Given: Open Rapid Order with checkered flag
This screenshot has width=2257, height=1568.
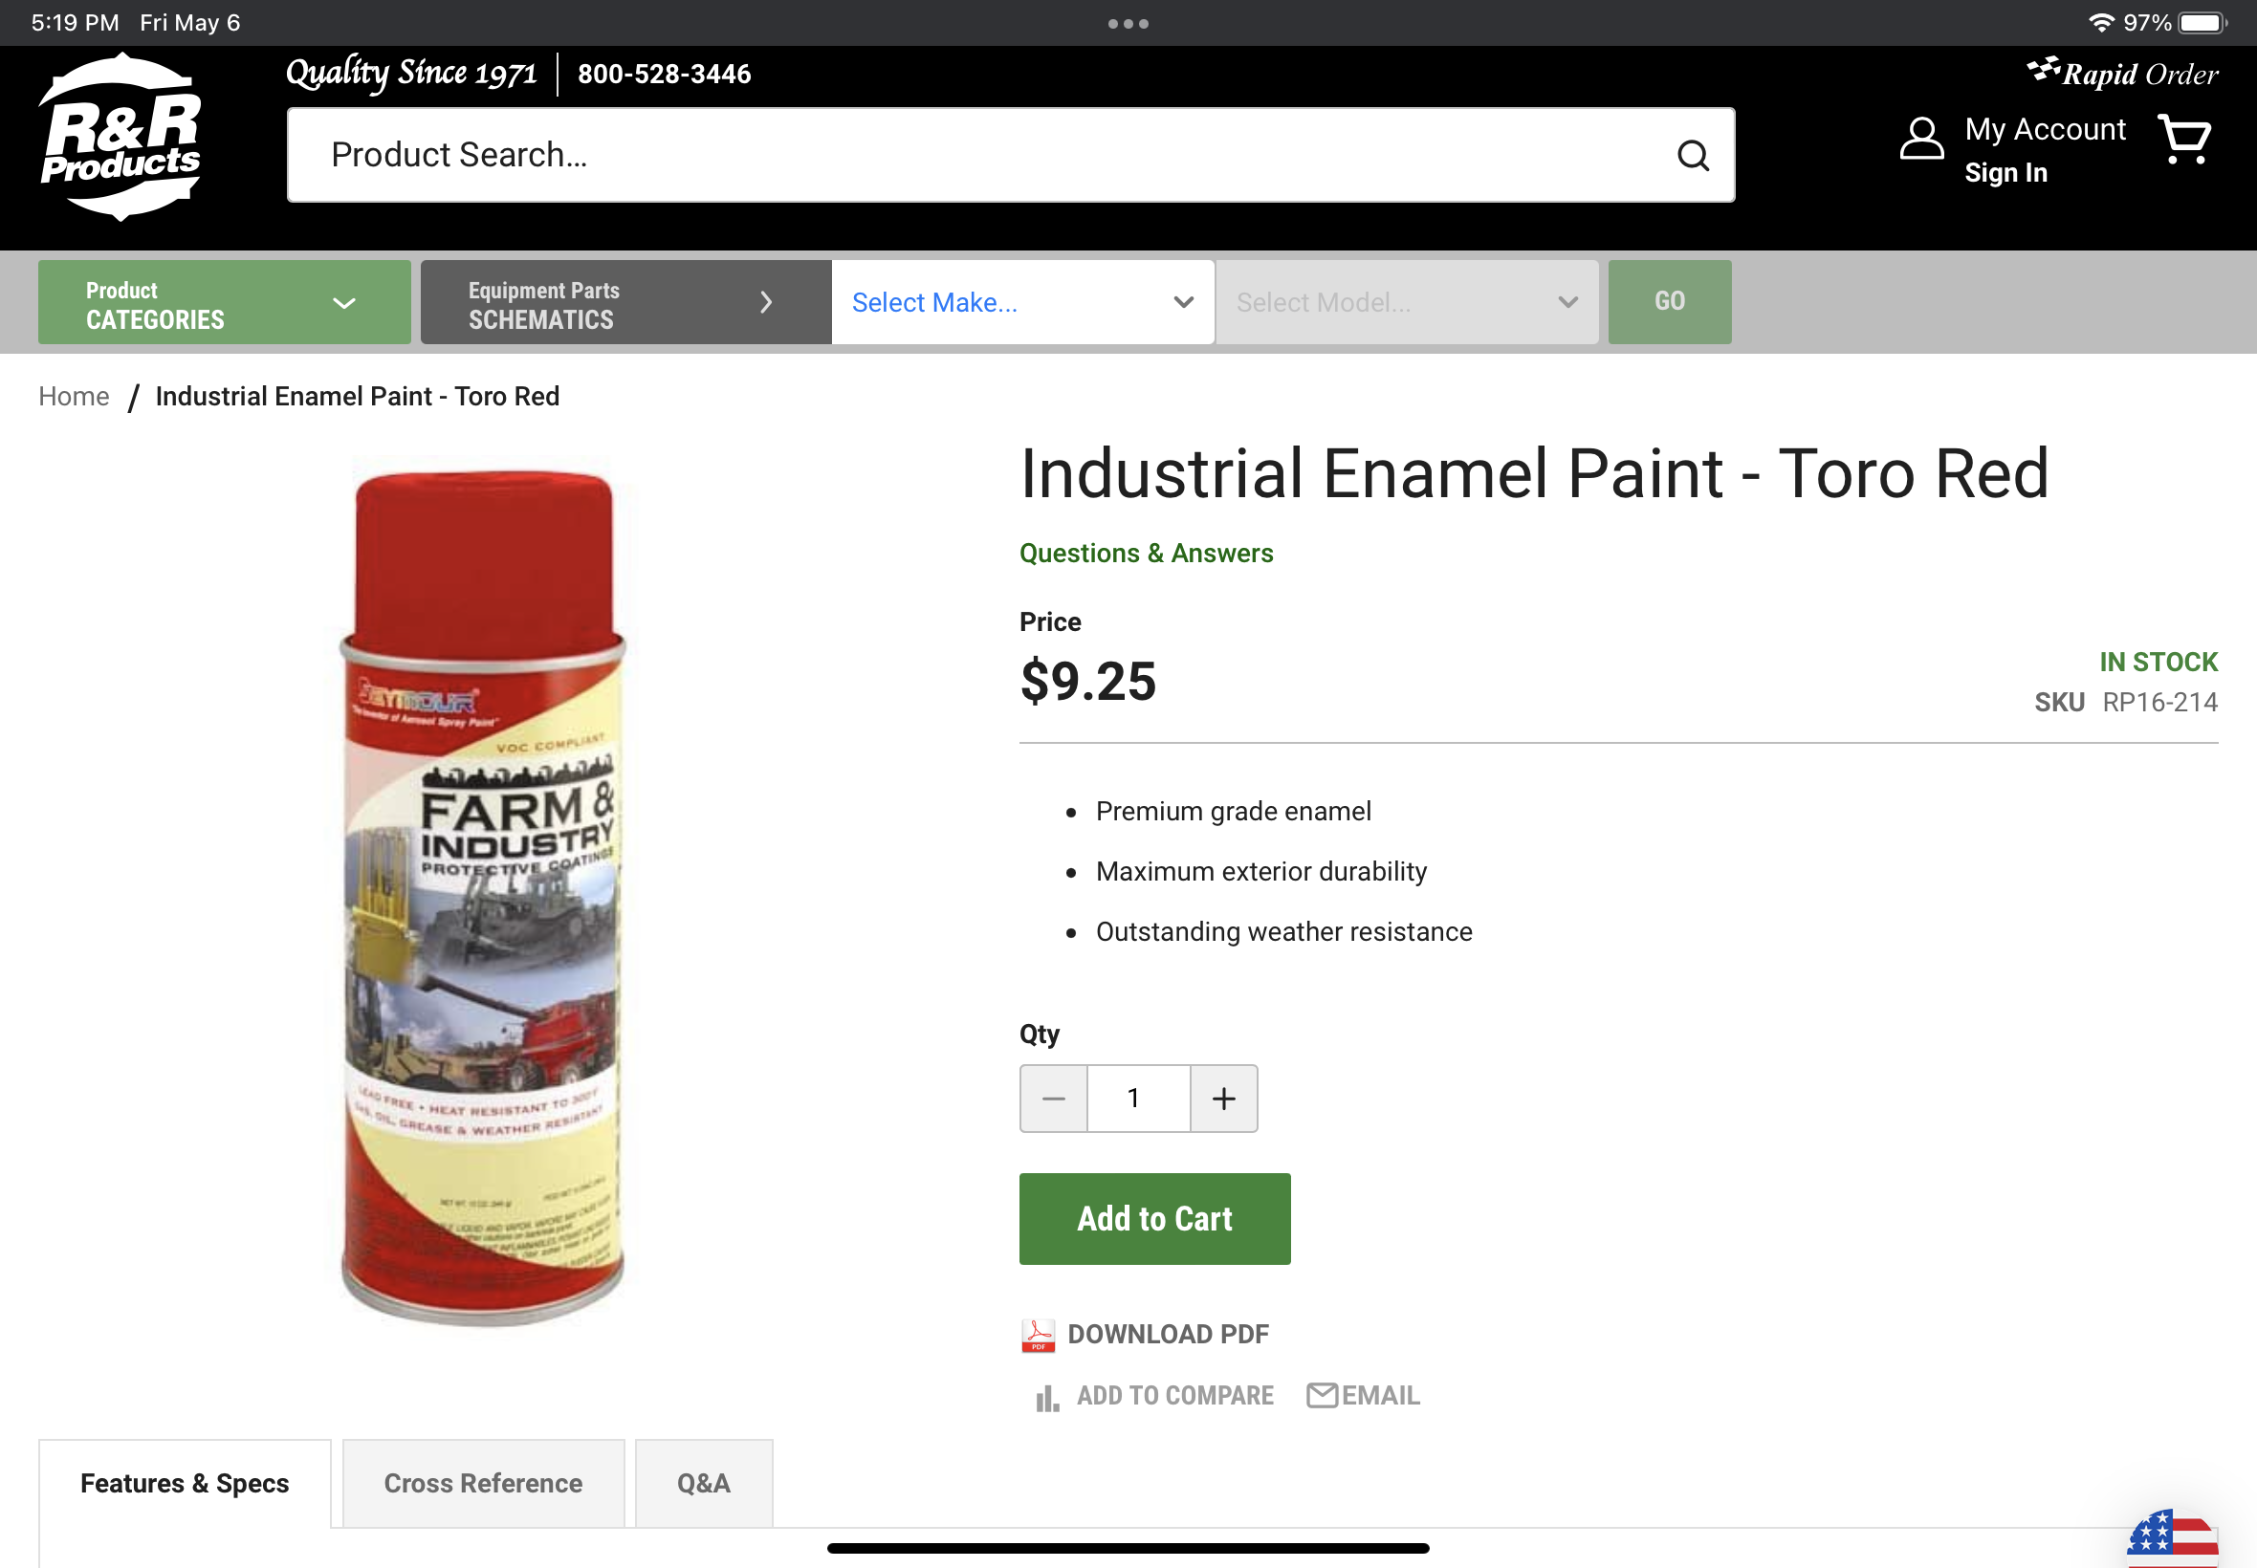Looking at the screenshot, I should tap(2122, 73).
